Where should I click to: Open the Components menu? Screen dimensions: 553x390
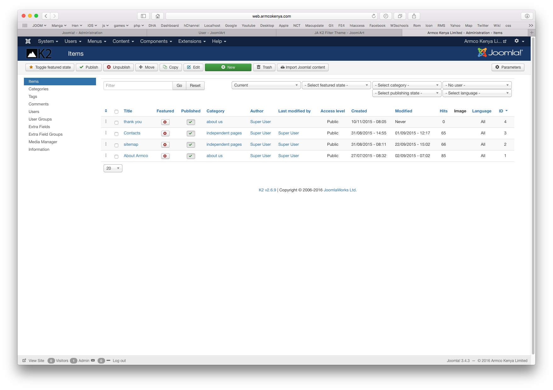click(x=156, y=41)
